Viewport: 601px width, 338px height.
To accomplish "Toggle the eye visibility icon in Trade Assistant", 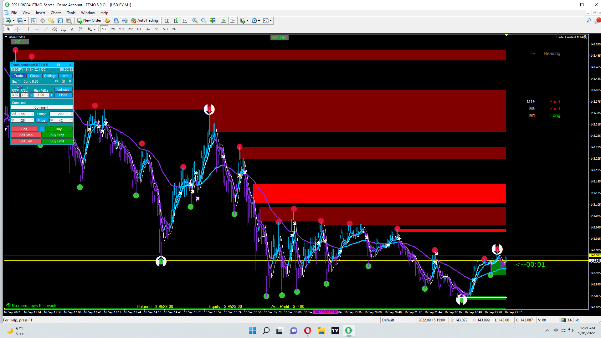I will click(x=56, y=81).
